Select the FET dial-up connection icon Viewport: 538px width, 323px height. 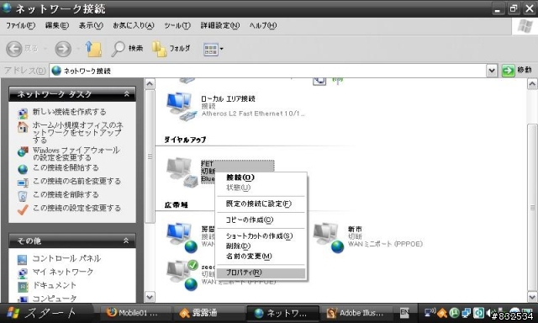(x=182, y=172)
